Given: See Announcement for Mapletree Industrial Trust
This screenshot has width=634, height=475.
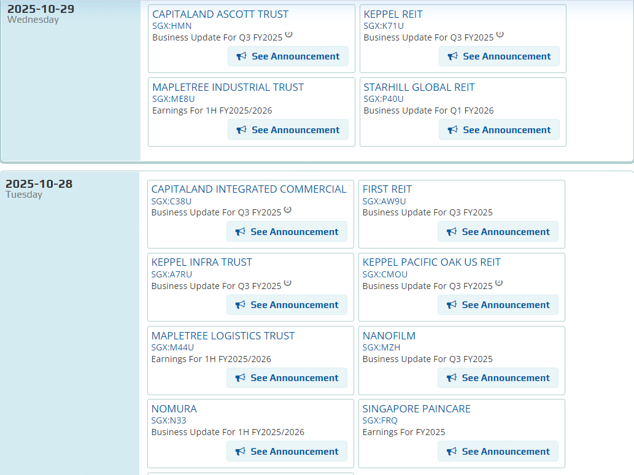Looking at the screenshot, I should click(288, 129).
